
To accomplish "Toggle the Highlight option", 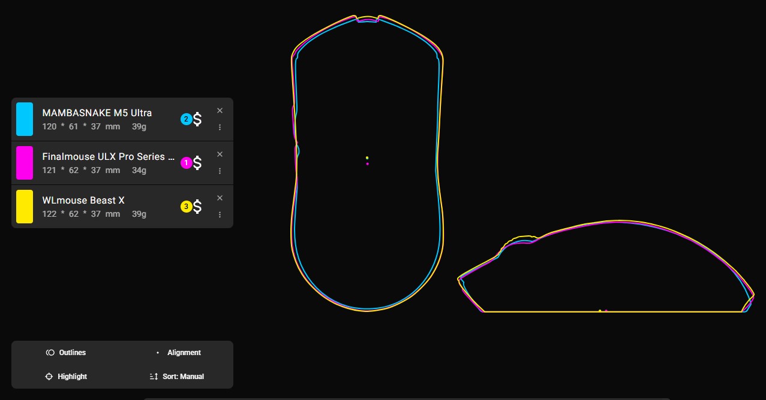I will point(66,377).
